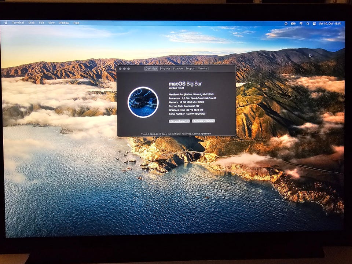
Task: Click the 'Version 11.7.11' text
Action: coord(176,88)
